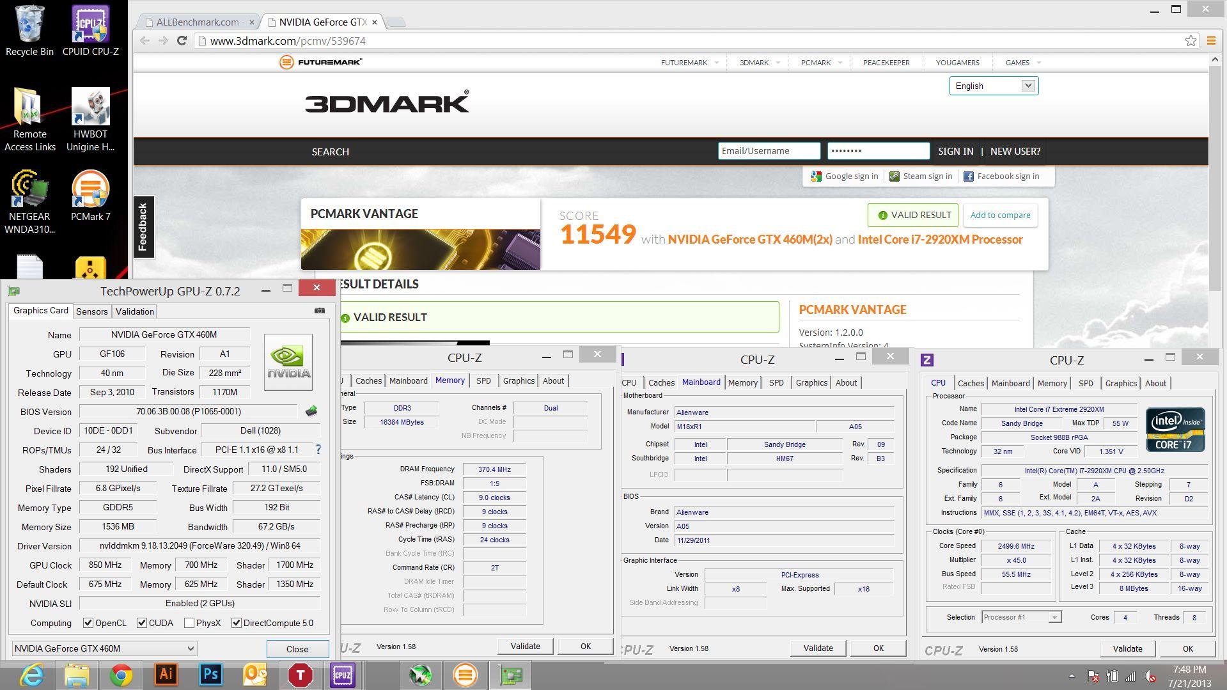Reload the 3dmark page
1227x690 pixels.
182,41
